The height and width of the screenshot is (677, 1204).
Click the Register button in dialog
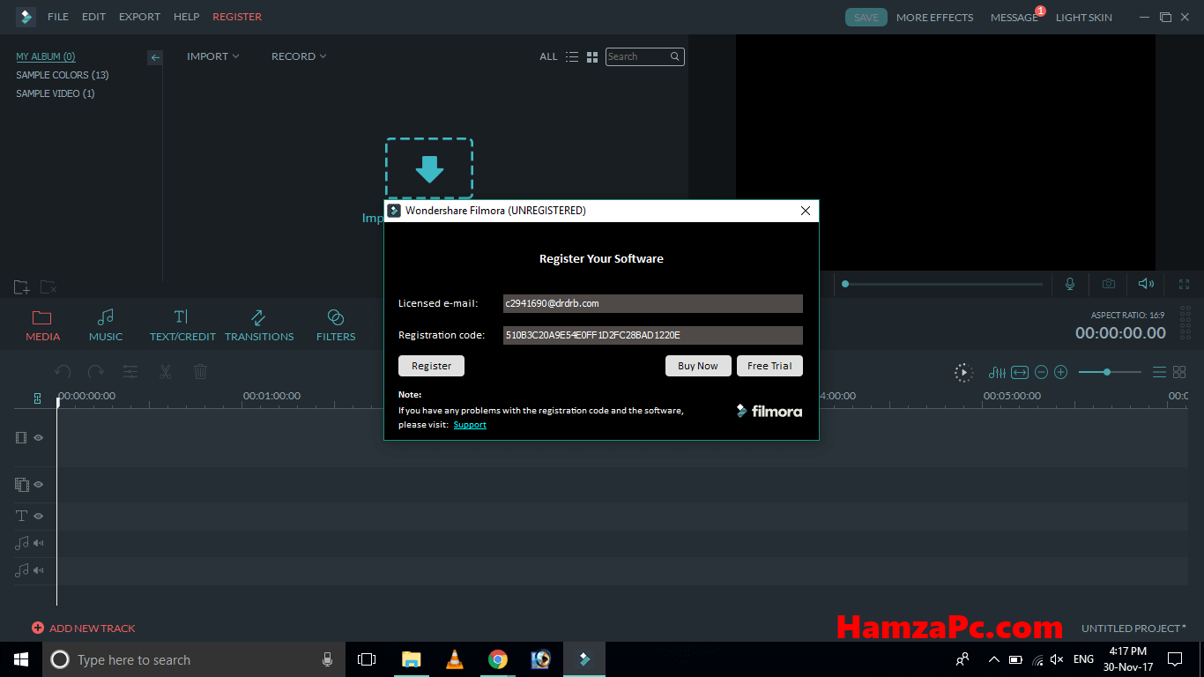(x=431, y=366)
